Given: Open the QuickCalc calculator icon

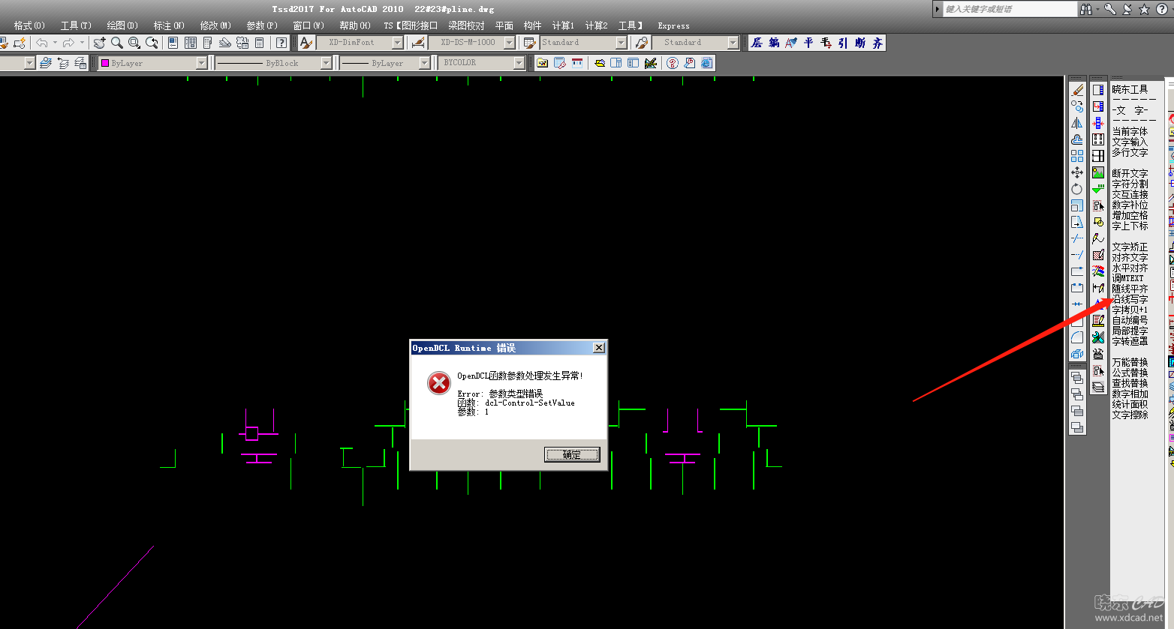Looking at the screenshot, I should pos(259,43).
